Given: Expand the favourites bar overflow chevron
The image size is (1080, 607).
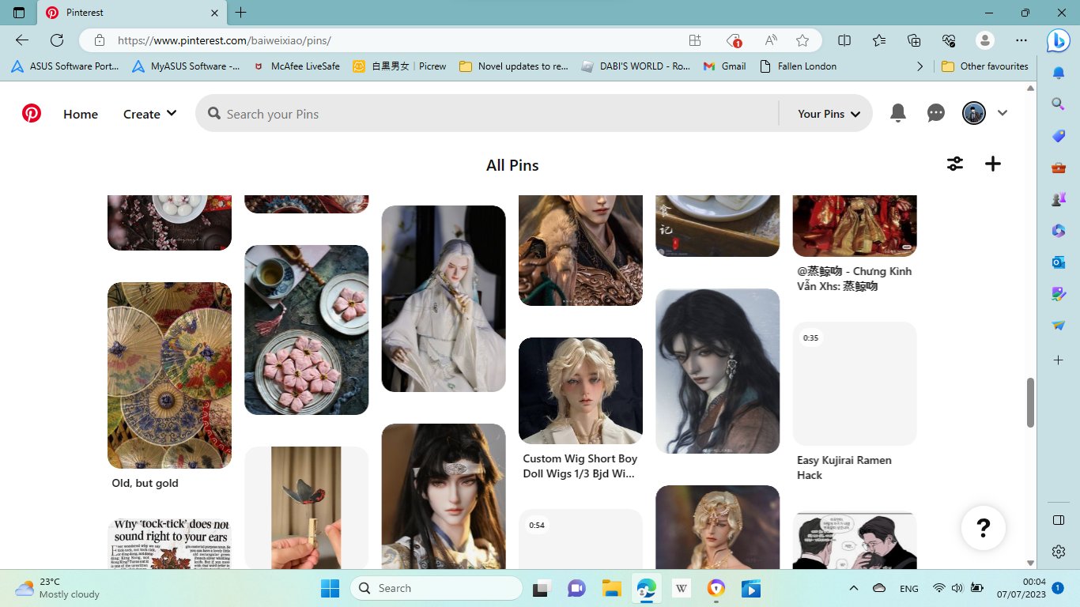Looking at the screenshot, I should [920, 66].
